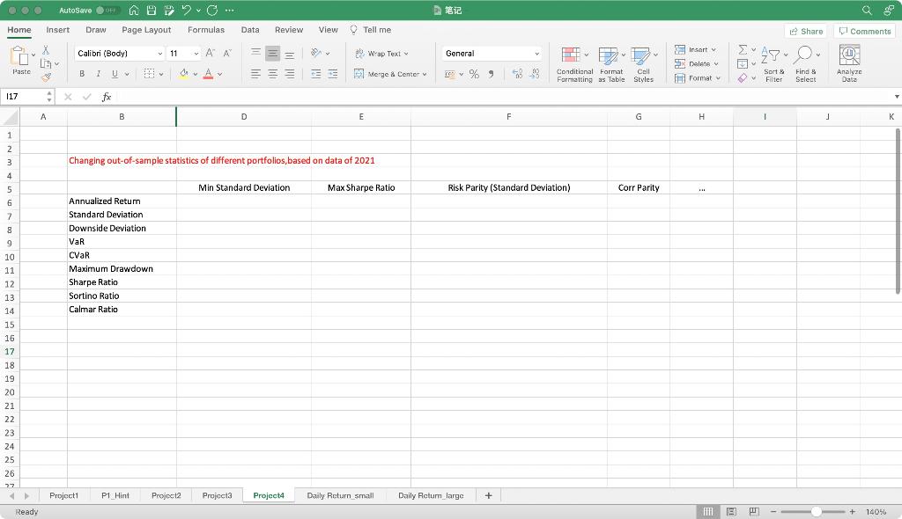902x519 pixels.
Task: Open the number format General dropdown
Action: pyautogui.click(x=536, y=54)
